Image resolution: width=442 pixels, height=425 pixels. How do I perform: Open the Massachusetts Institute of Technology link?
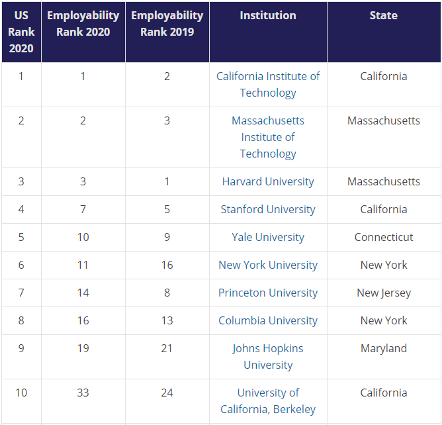coord(268,137)
